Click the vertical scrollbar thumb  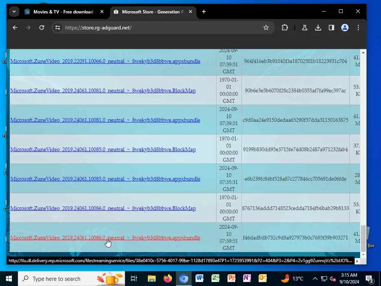click(363, 238)
